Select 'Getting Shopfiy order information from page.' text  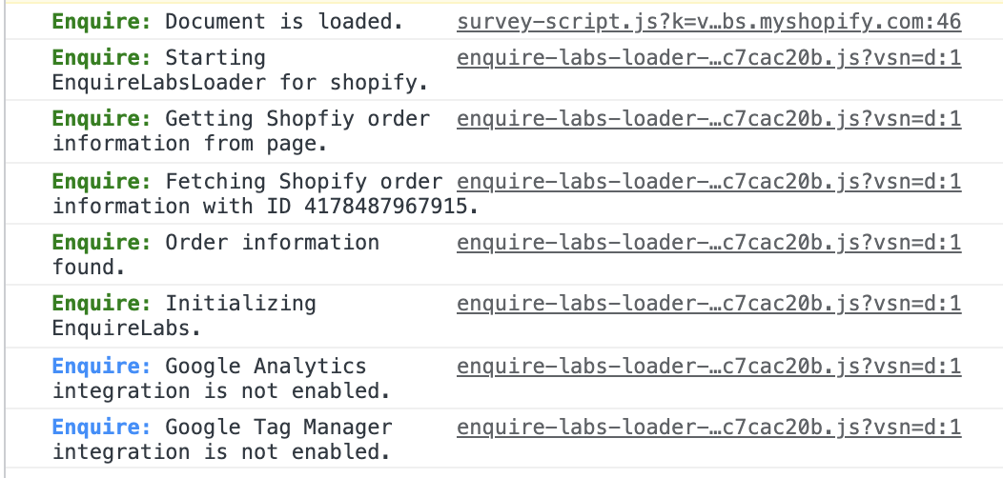pos(241,131)
